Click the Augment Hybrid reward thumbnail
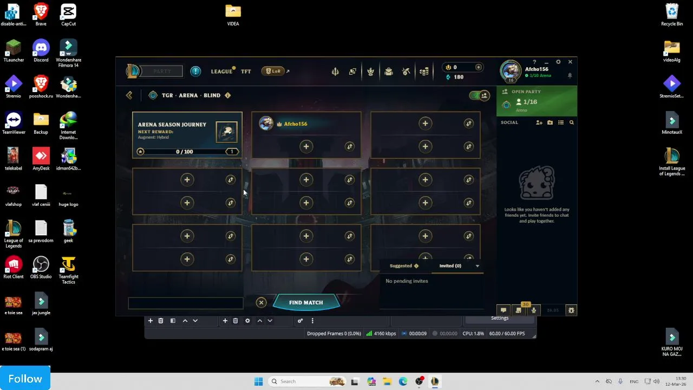 coord(226,132)
